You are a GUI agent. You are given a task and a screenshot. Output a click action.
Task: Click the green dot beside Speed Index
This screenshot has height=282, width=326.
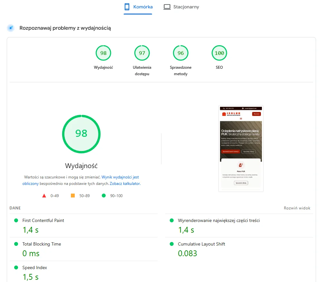pos(16,267)
